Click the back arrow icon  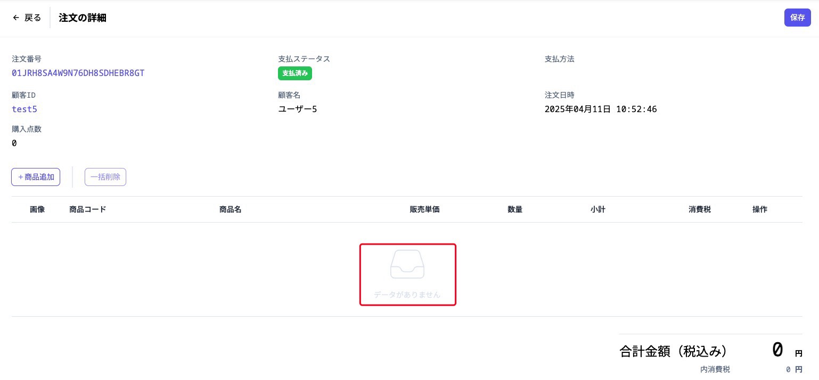point(16,18)
